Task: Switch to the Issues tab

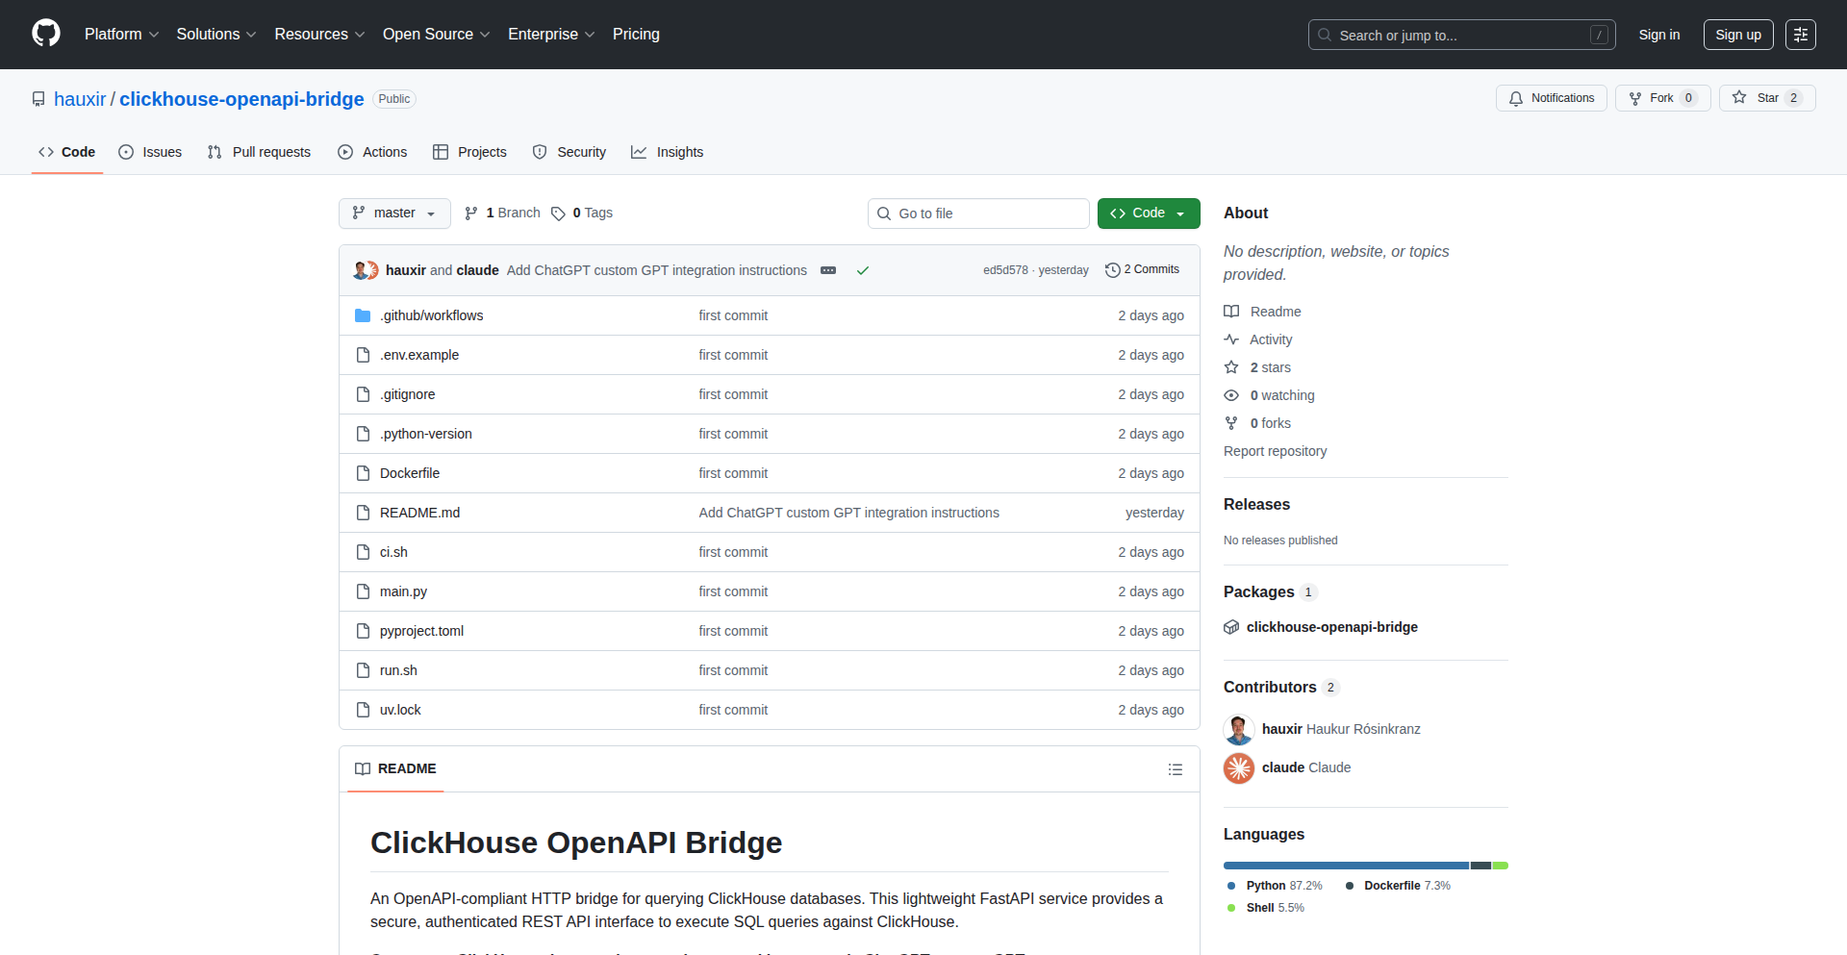Action: tap(150, 152)
